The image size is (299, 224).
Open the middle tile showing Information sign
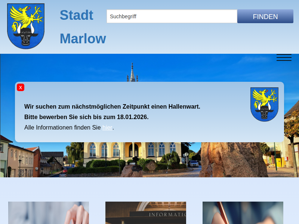(146, 213)
